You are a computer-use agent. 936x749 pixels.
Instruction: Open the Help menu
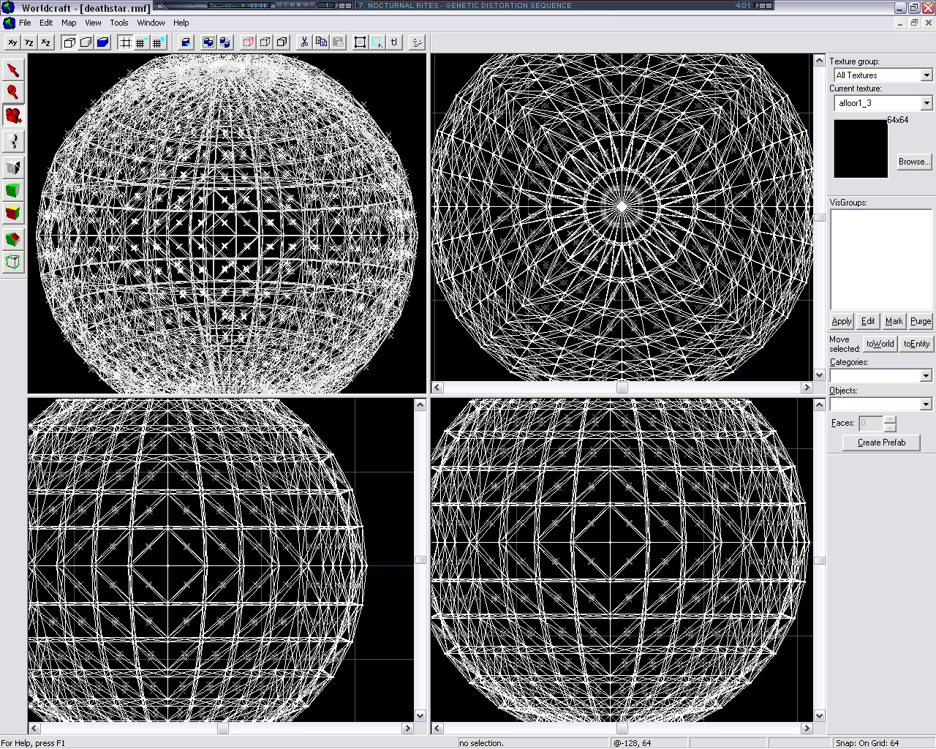(181, 23)
